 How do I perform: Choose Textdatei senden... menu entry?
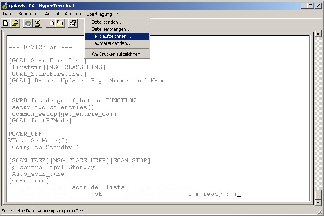tap(117, 43)
